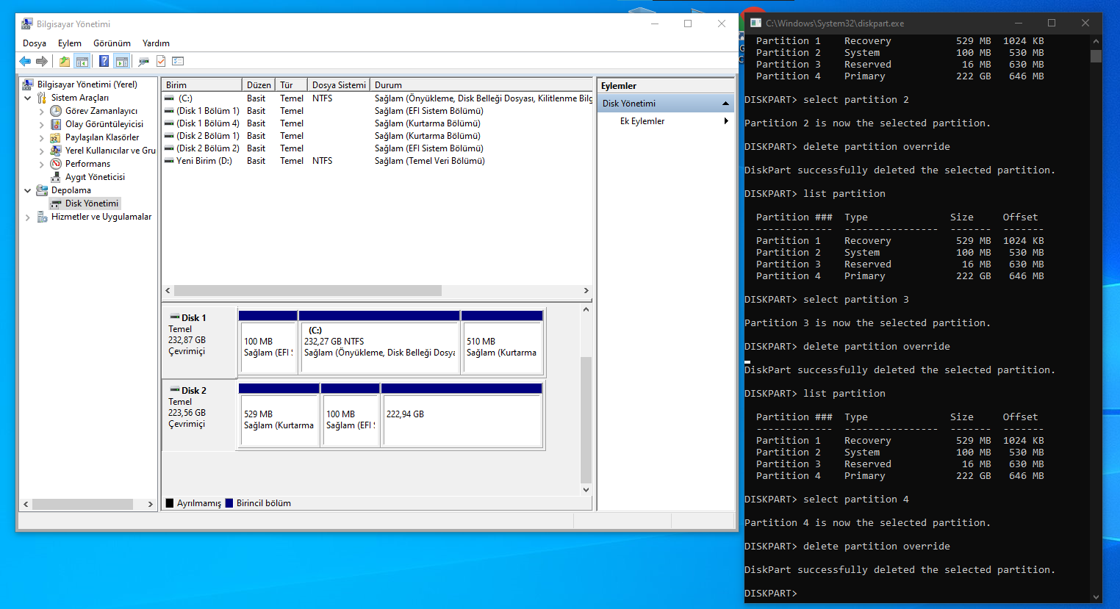This screenshot has width=1120, height=609.
Task: Select the 100 MB EFI partition on Disk 1
Action: coord(268,342)
